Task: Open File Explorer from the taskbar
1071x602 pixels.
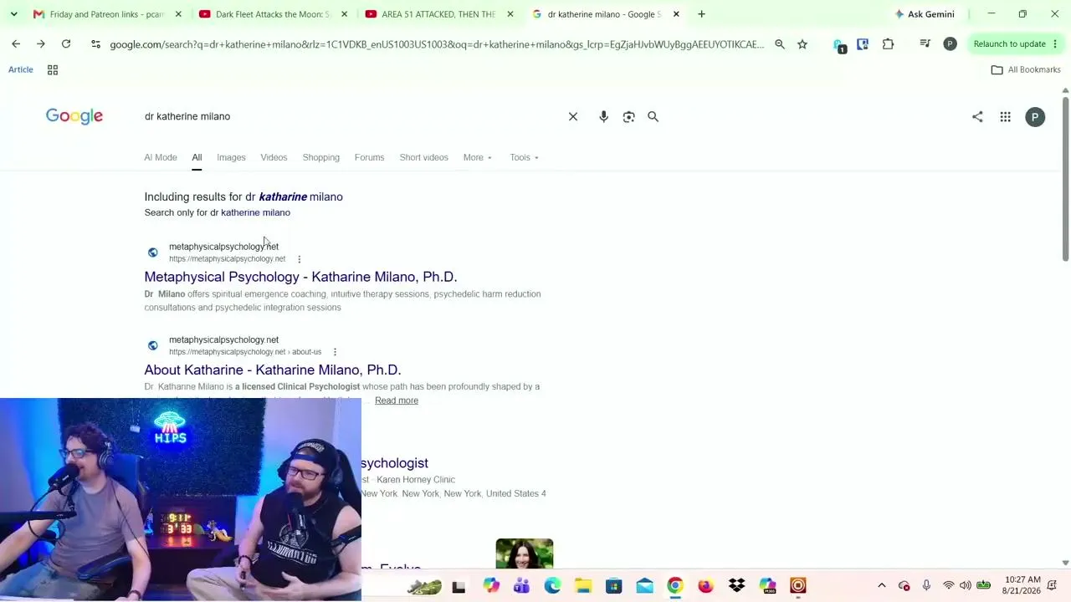Action: [583, 586]
